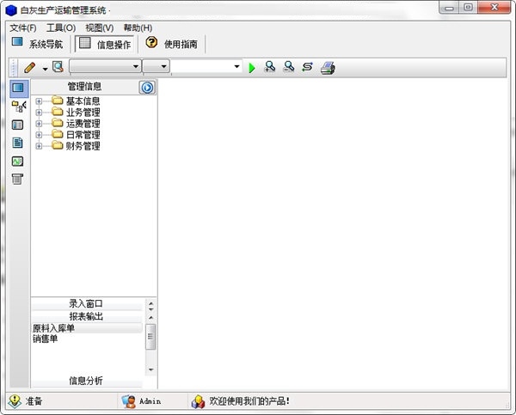Expand the 财务管理 tree node

pyautogui.click(x=39, y=146)
